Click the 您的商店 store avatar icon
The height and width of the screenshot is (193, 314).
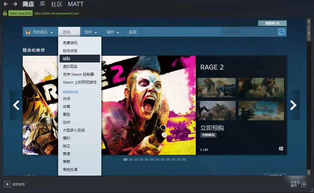point(28,32)
